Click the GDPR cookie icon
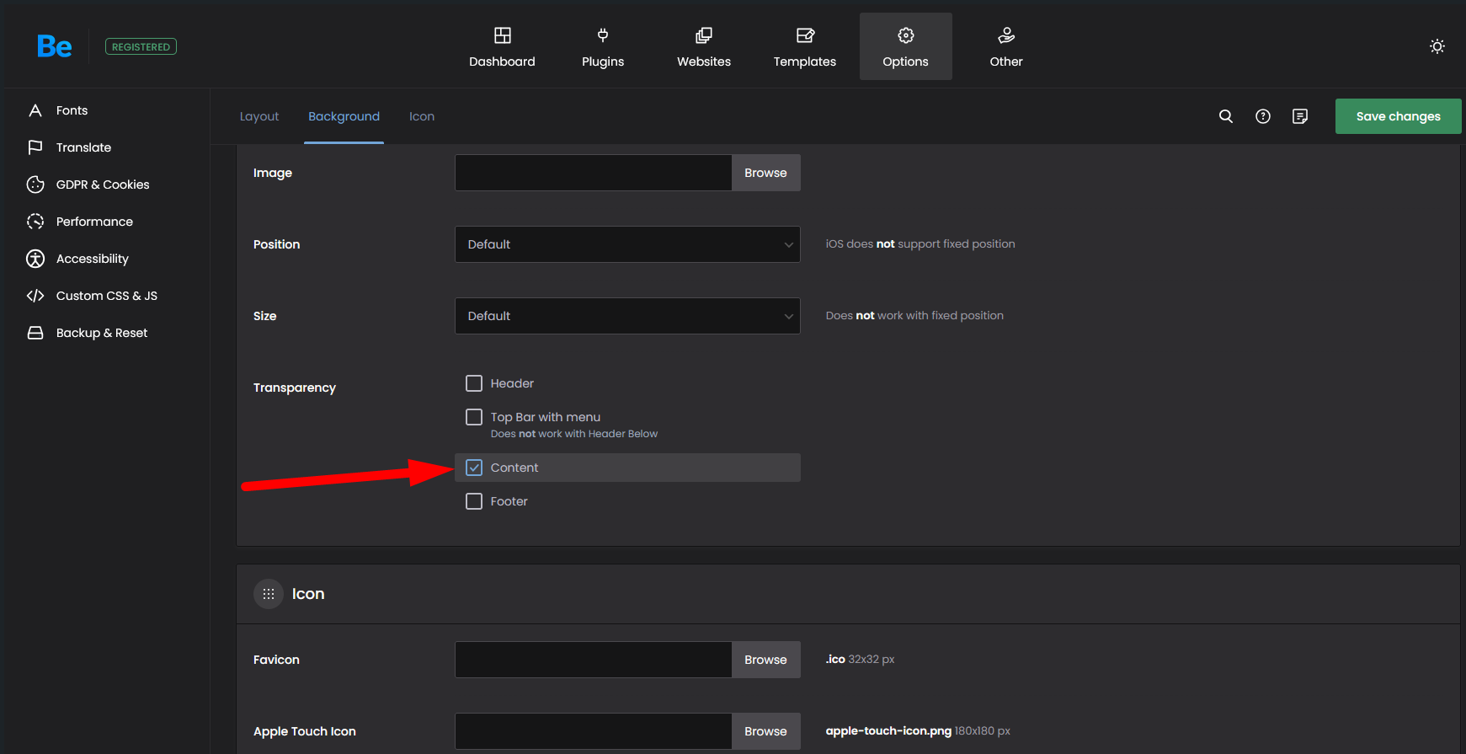Screen dimensions: 1466x754 pyautogui.click(x=35, y=184)
